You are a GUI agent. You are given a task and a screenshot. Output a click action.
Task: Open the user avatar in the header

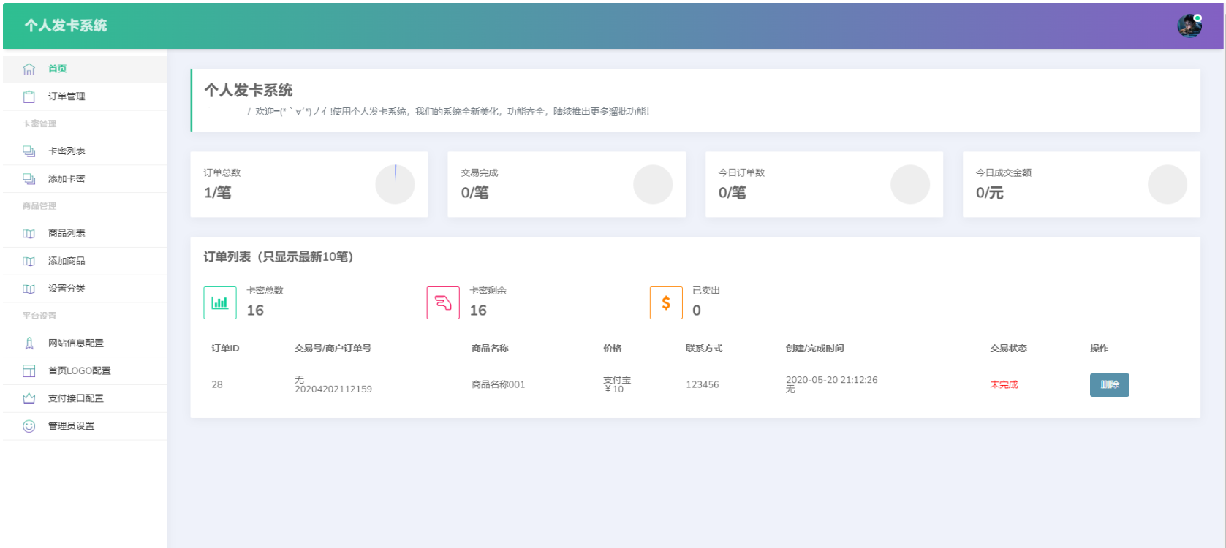(1189, 26)
